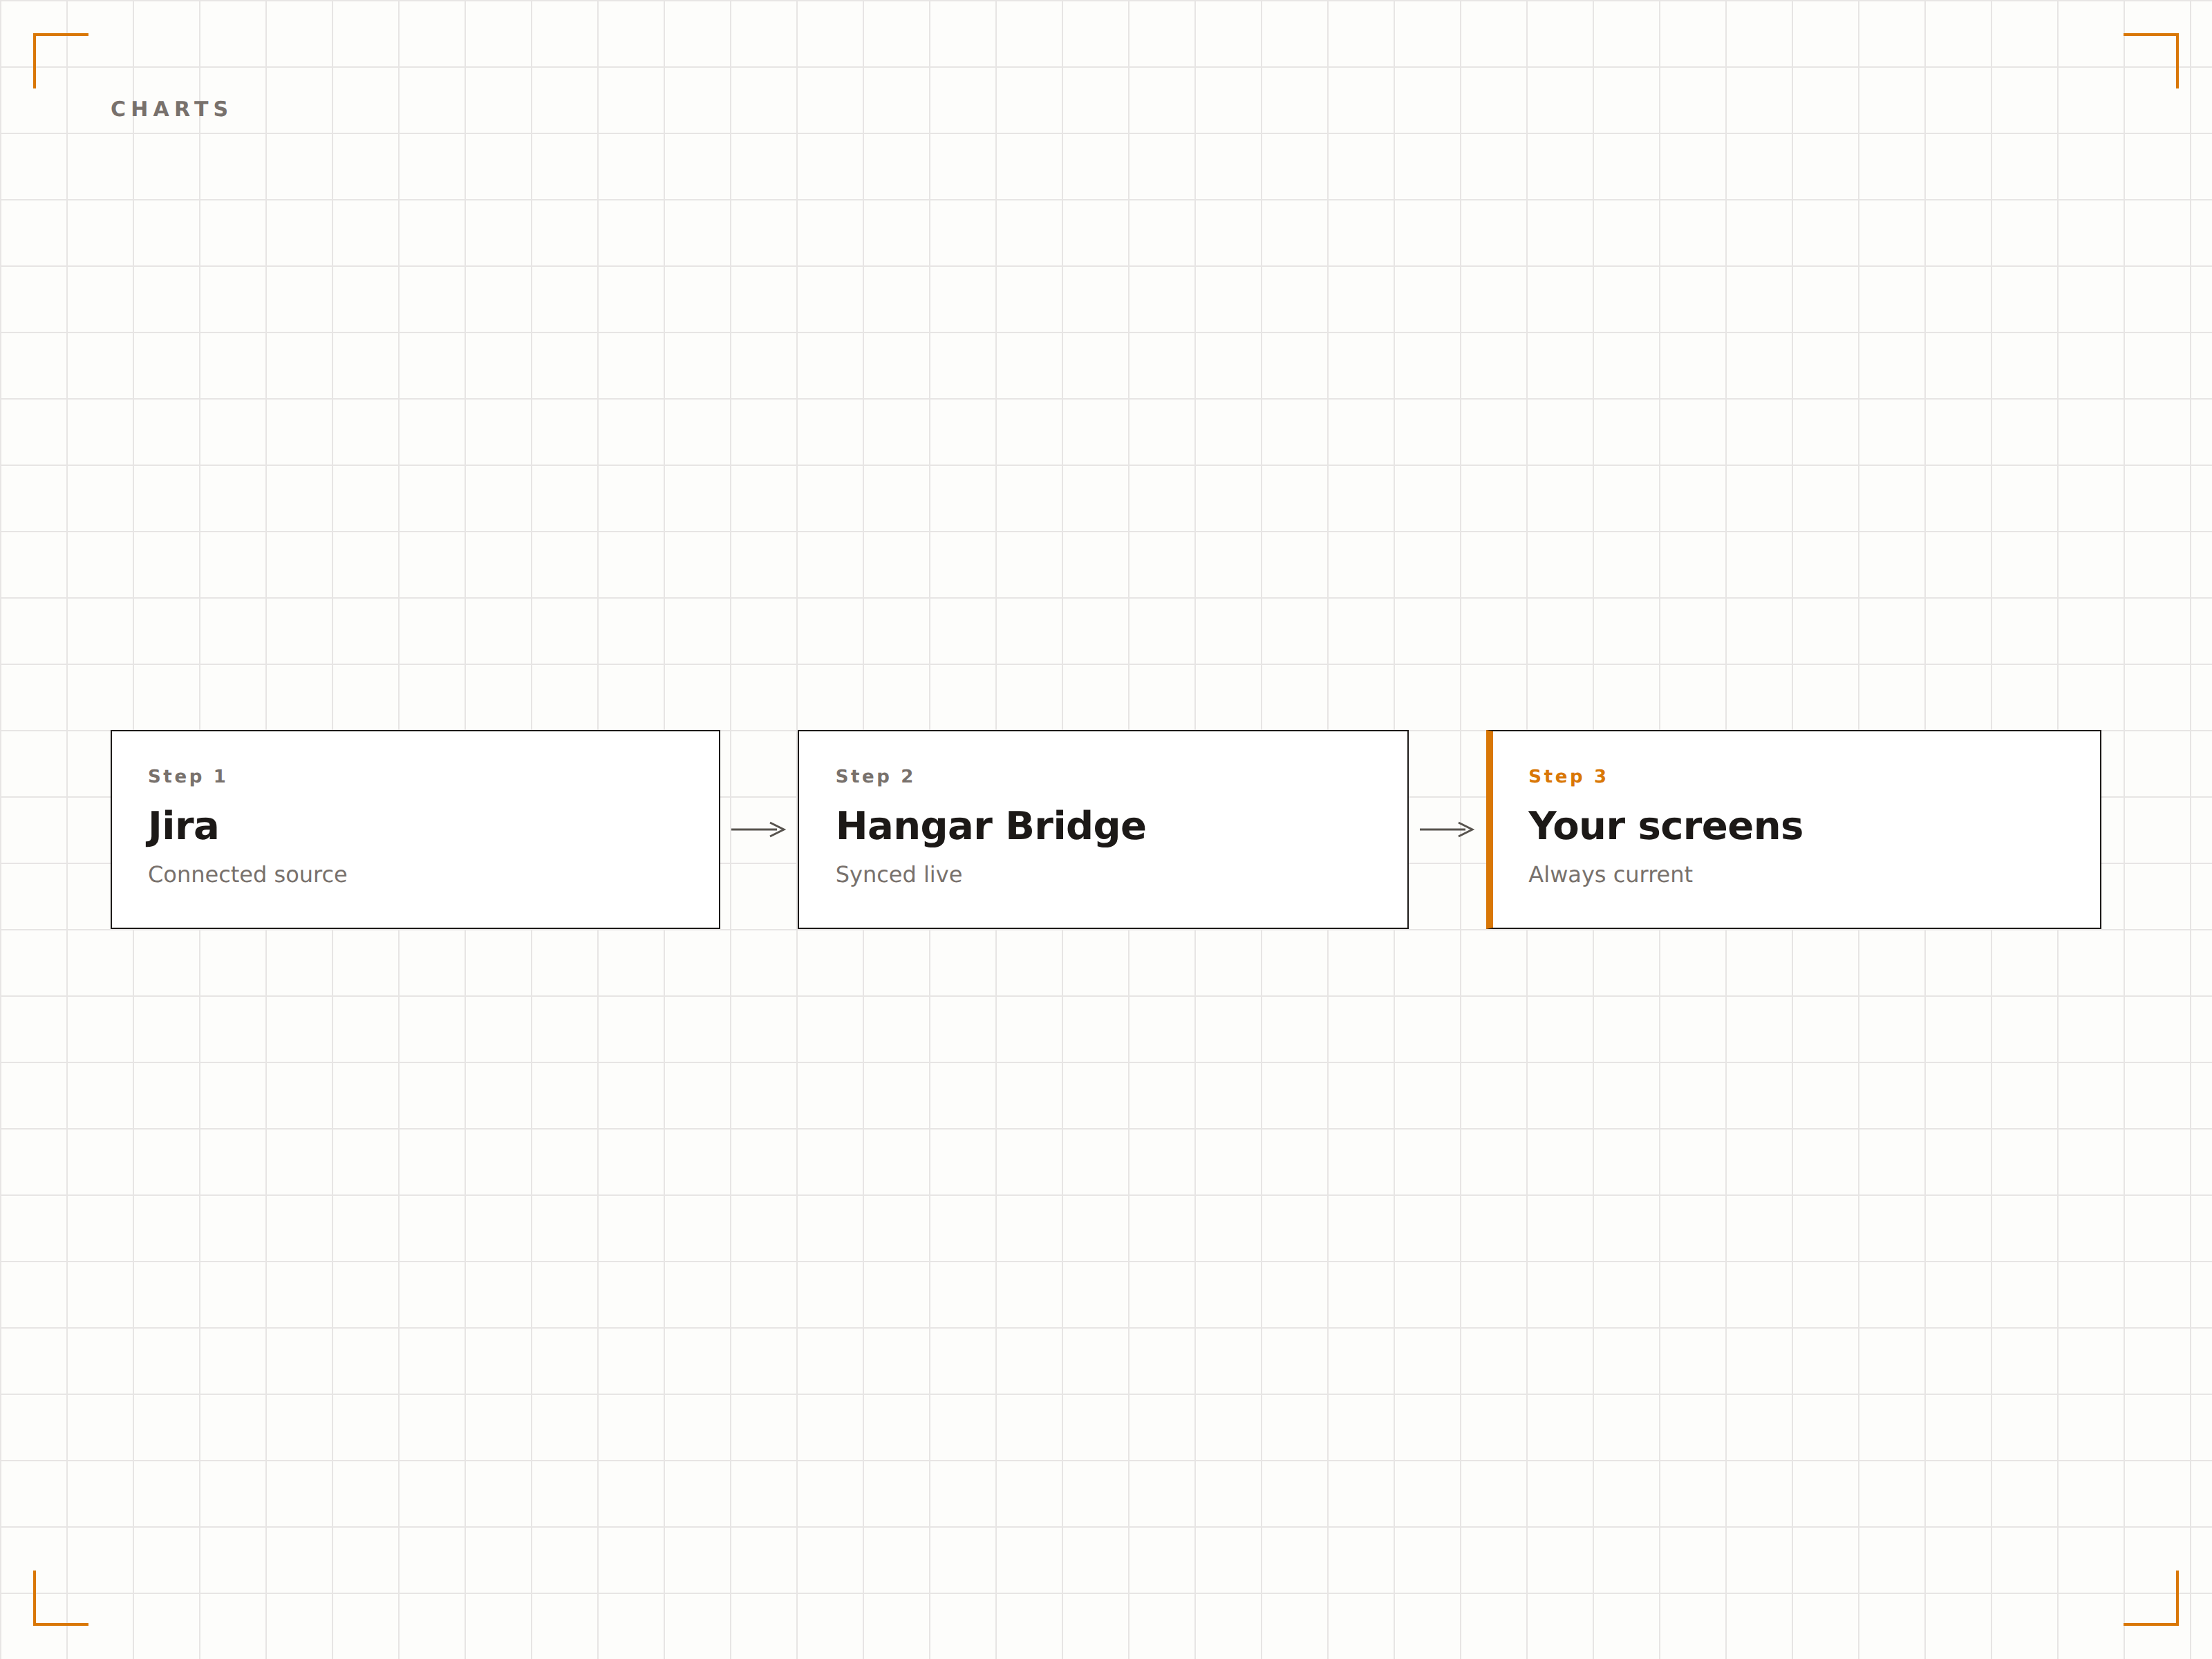This screenshot has height=1659, width=2212.
Task: Select the Step 1 Jira card
Action: coord(415,829)
